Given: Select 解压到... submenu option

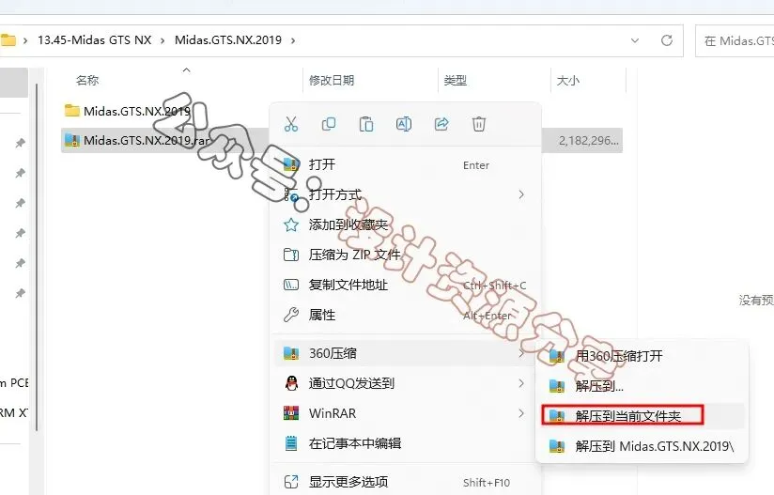Looking at the screenshot, I should pyautogui.click(x=642, y=386).
